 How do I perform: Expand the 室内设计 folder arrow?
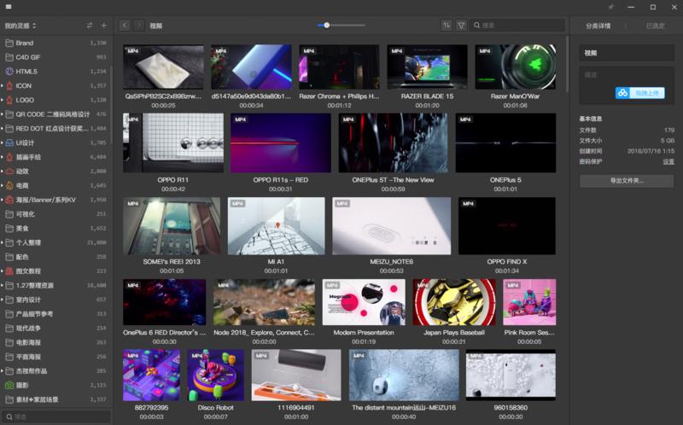[3, 300]
